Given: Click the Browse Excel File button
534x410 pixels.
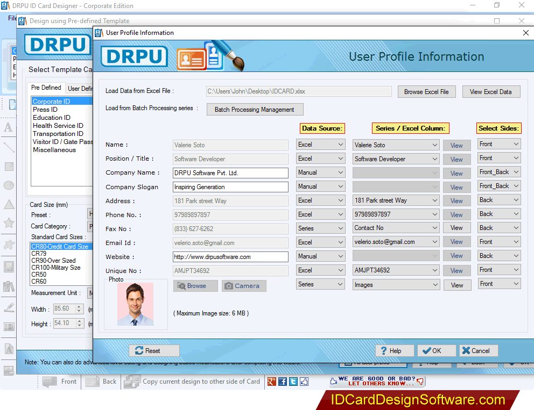Looking at the screenshot, I should (426, 91).
